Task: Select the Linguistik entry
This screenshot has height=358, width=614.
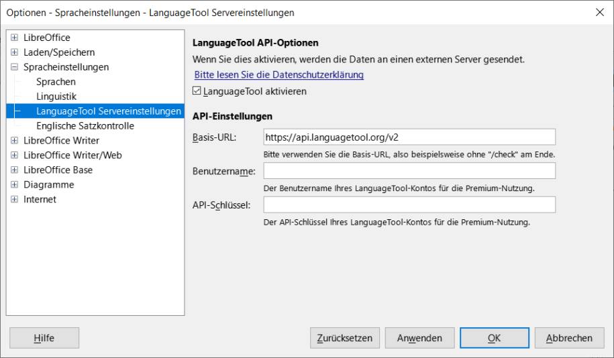Action: coord(56,97)
